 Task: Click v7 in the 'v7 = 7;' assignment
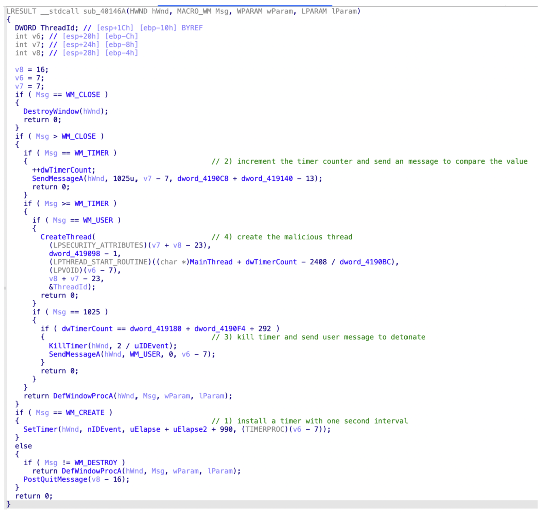[19, 86]
